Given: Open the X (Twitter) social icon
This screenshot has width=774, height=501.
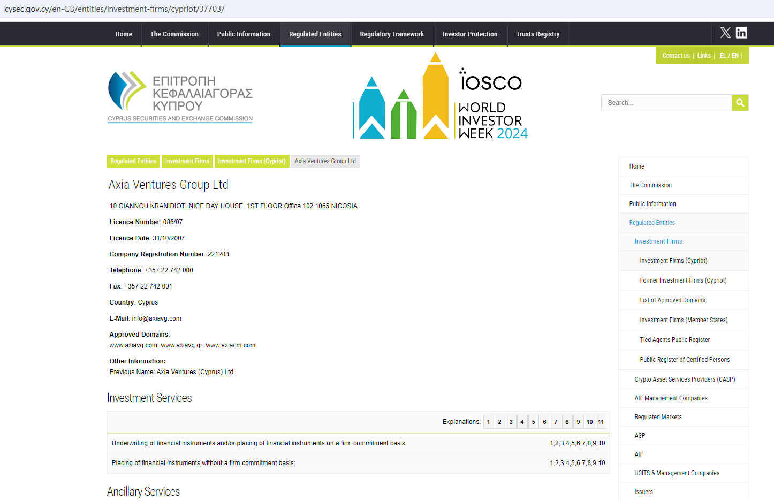Looking at the screenshot, I should (725, 33).
